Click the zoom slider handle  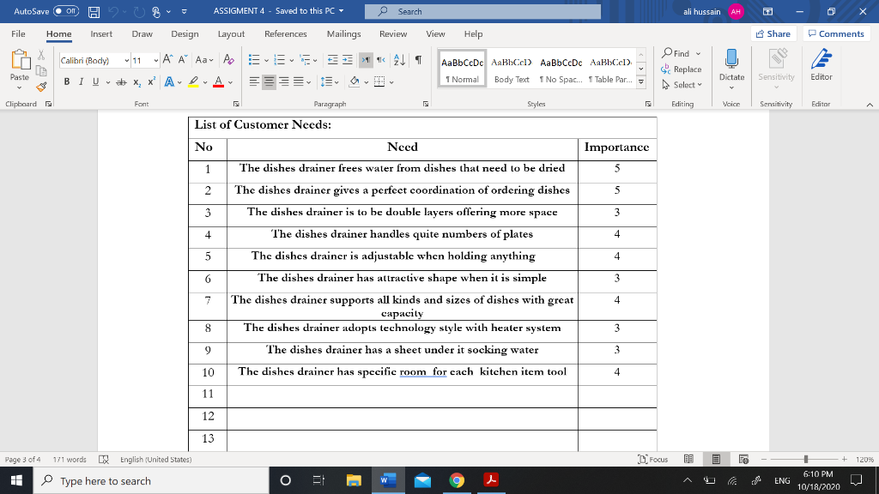805,460
